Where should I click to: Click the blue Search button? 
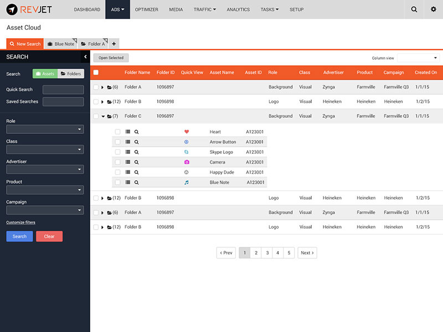click(x=19, y=236)
